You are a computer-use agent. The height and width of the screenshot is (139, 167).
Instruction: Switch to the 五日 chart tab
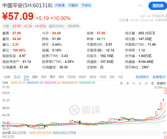click(17, 77)
